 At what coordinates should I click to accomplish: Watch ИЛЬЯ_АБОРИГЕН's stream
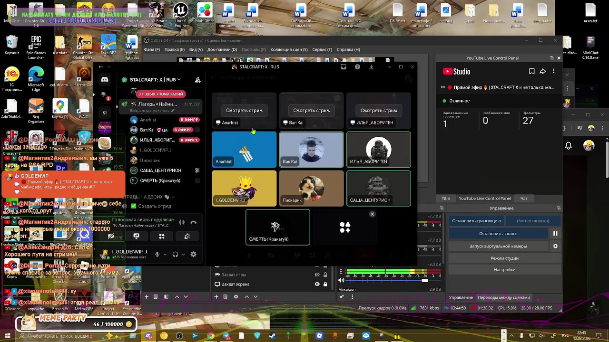378,110
